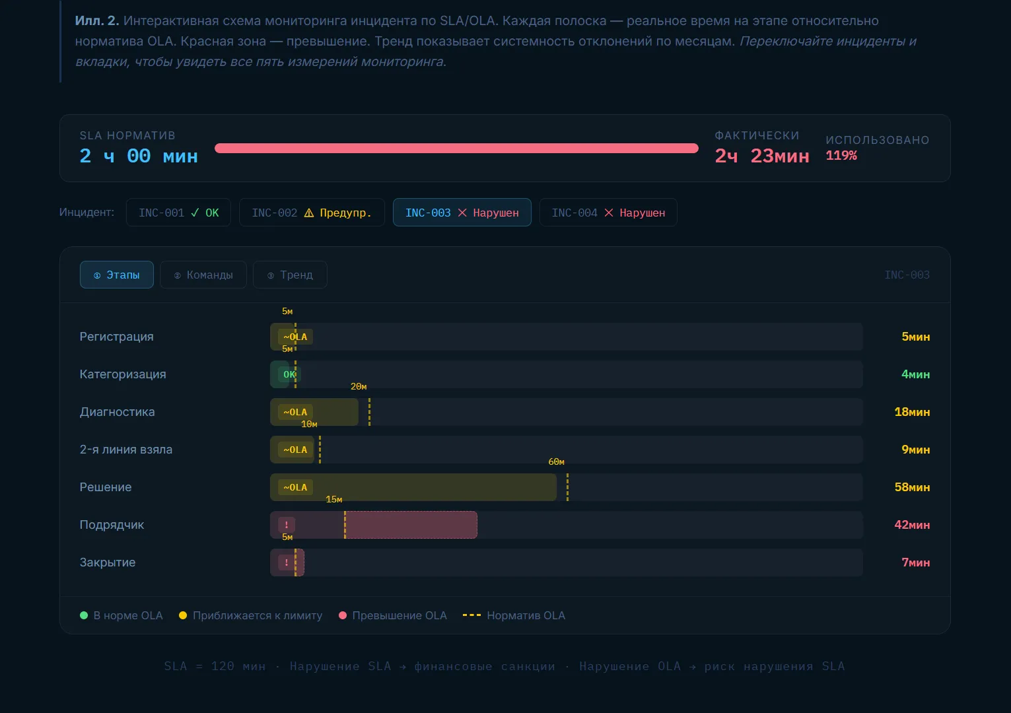This screenshot has width=1011, height=713.
Task: Open the Тренд tab
Action: point(290,275)
